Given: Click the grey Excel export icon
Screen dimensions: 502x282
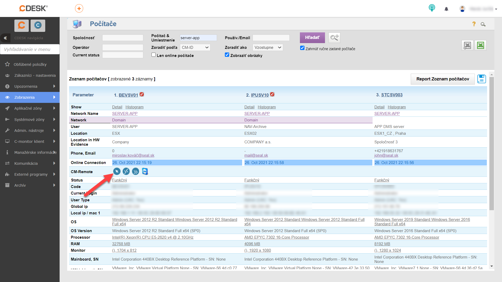Looking at the screenshot, I should tap(467, 45).
